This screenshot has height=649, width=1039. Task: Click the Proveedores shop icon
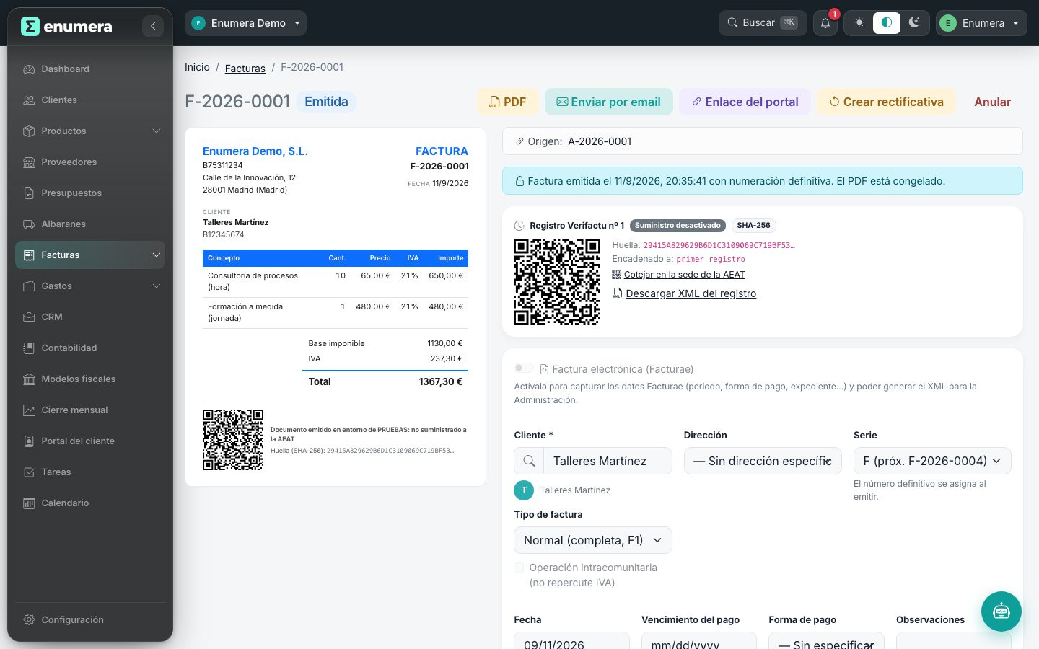(29, 162)
